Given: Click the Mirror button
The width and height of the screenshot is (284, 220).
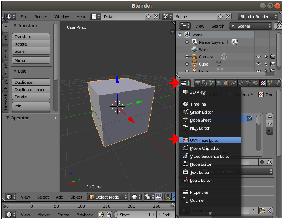Looking at the screenshot, I should click(31, 60).
